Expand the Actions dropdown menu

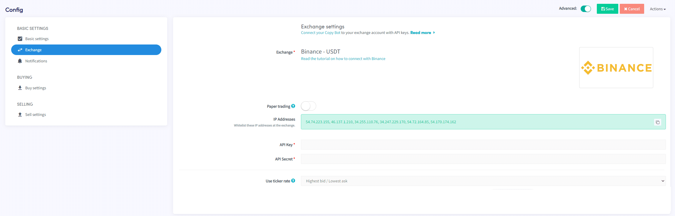tap(658, 9)
